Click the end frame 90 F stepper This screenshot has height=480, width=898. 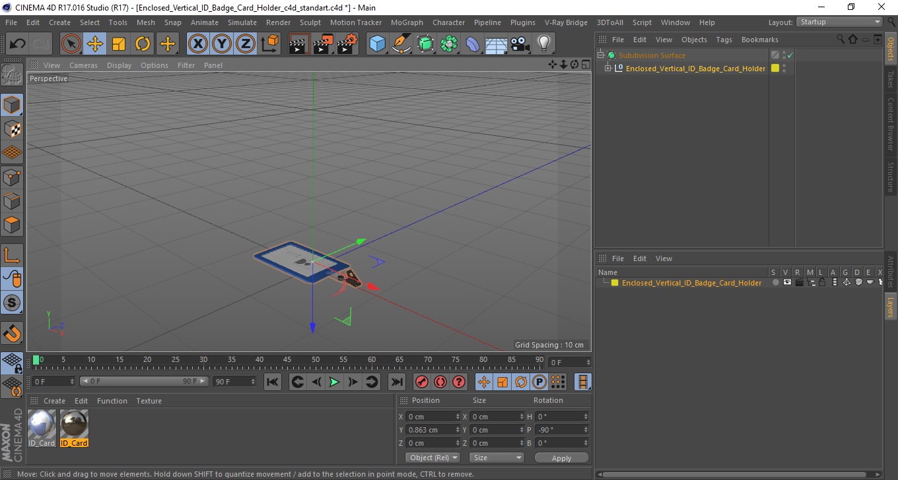[x=253, y=382]
